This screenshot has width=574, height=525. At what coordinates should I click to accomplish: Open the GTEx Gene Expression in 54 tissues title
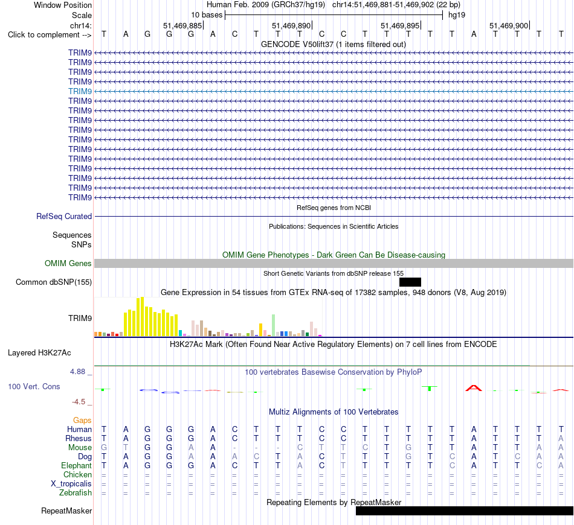click(x=334, y=293)
